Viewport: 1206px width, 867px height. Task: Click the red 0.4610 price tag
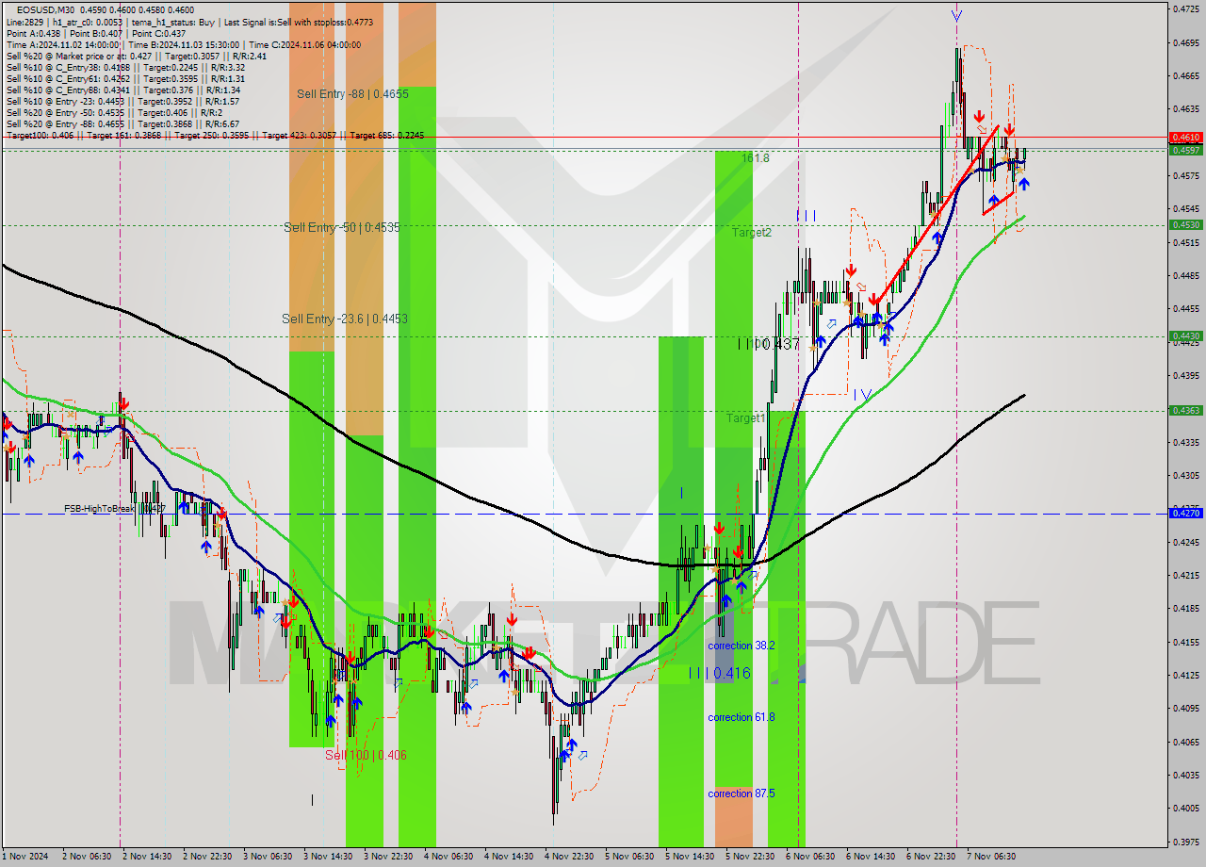[1185, 138]
